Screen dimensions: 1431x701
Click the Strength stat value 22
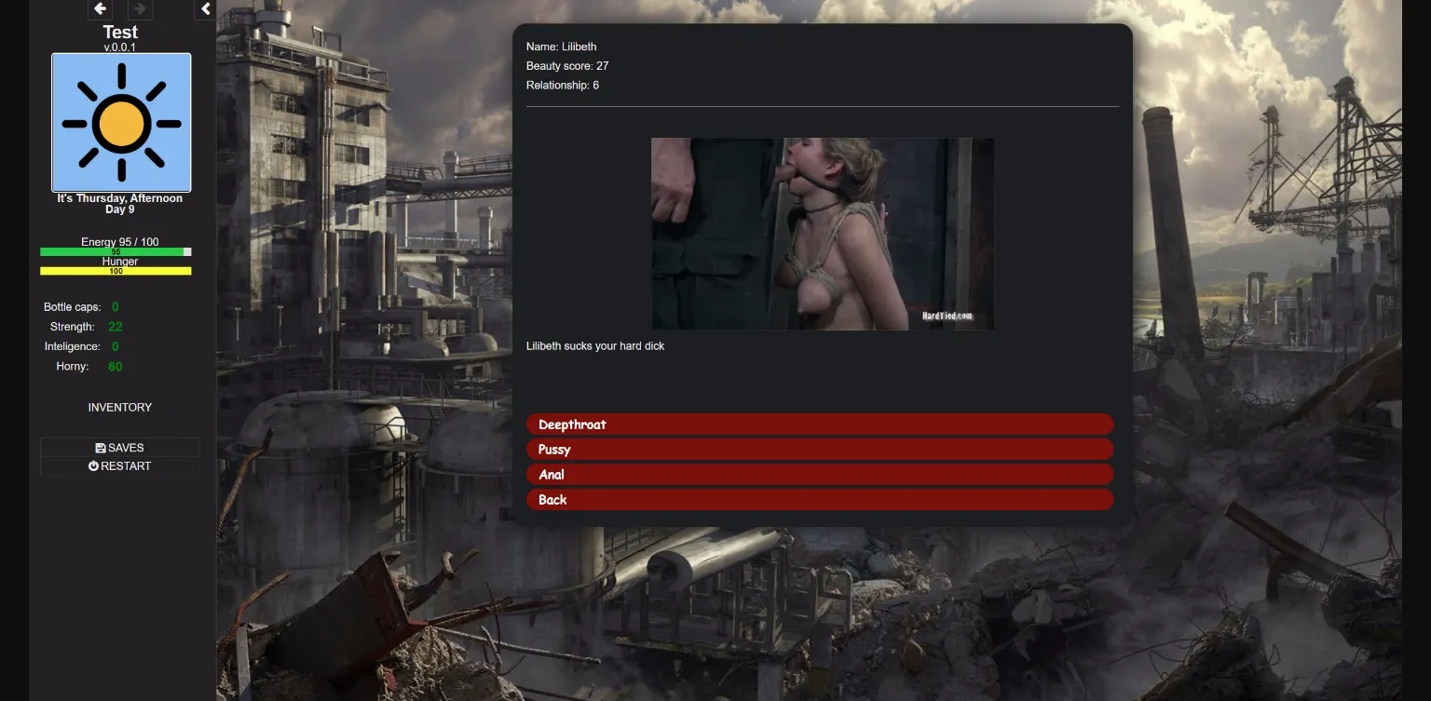point(114,326)
